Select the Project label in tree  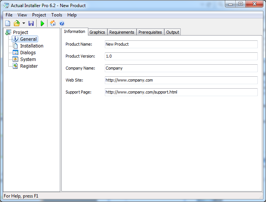point(21,32)
